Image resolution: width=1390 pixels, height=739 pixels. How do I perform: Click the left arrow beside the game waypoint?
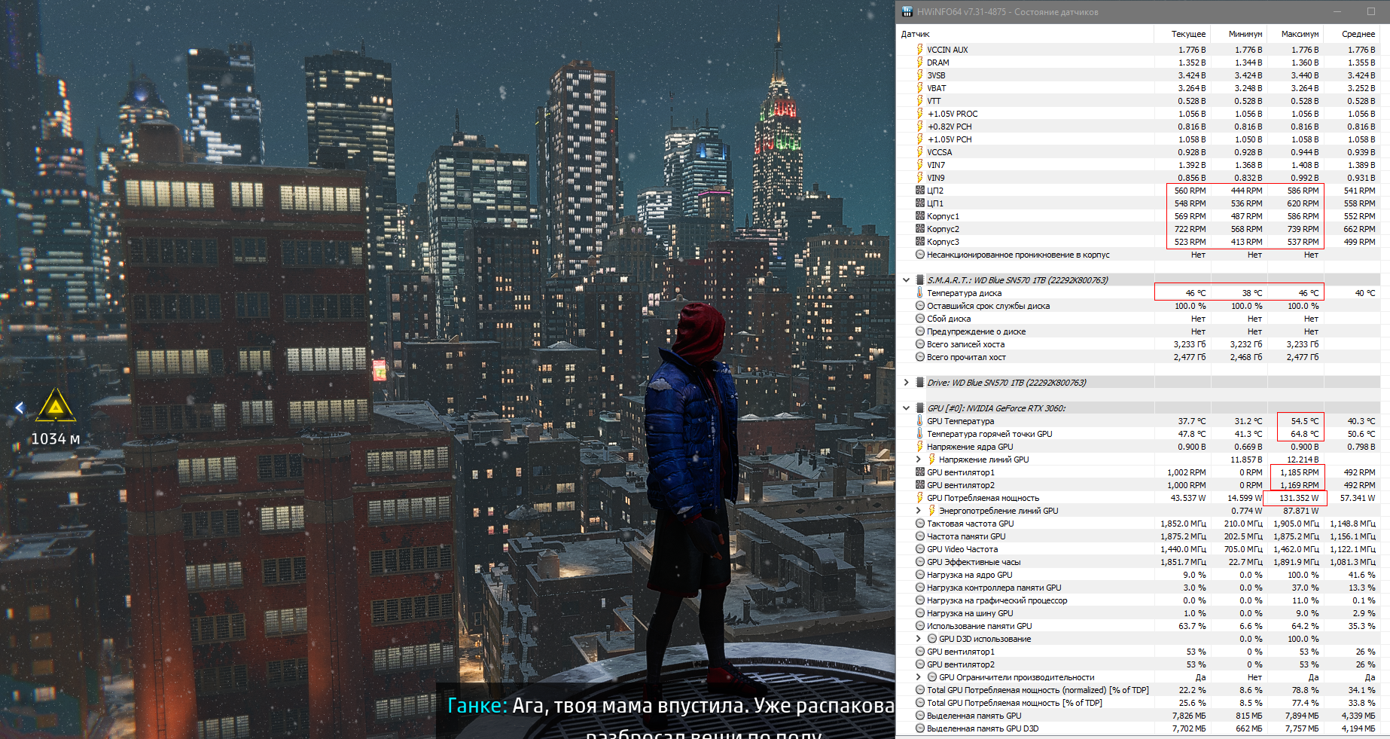pos(19,408)
